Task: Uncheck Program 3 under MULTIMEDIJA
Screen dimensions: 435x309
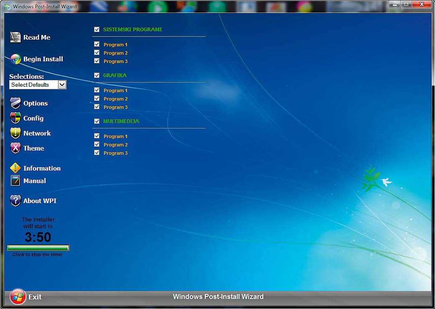Action: (97, 153)
